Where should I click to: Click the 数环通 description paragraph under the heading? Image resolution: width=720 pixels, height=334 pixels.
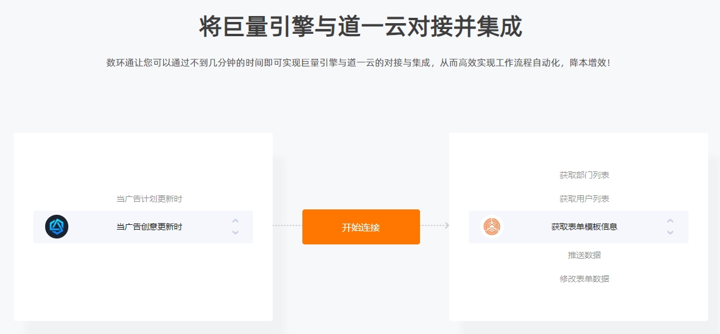(x=359, y=62)
